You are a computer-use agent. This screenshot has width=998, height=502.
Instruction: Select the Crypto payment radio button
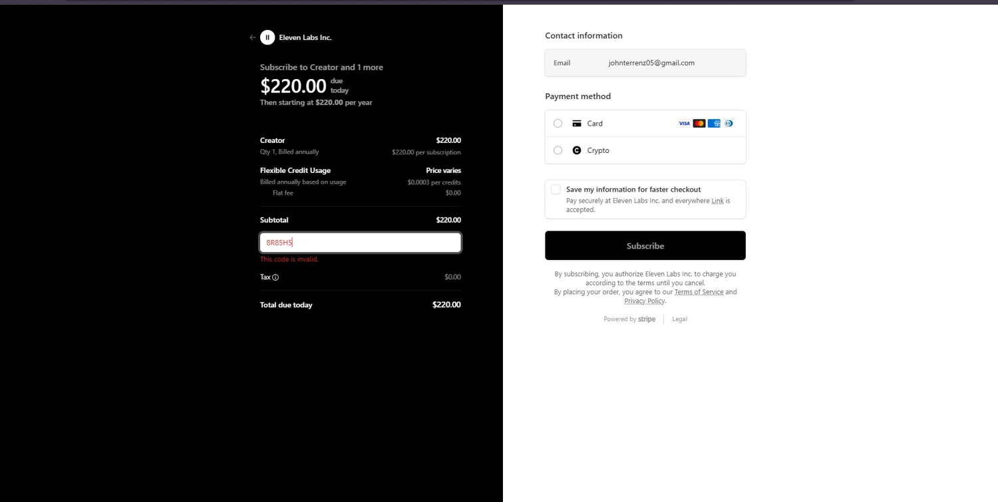coord(558,150)
